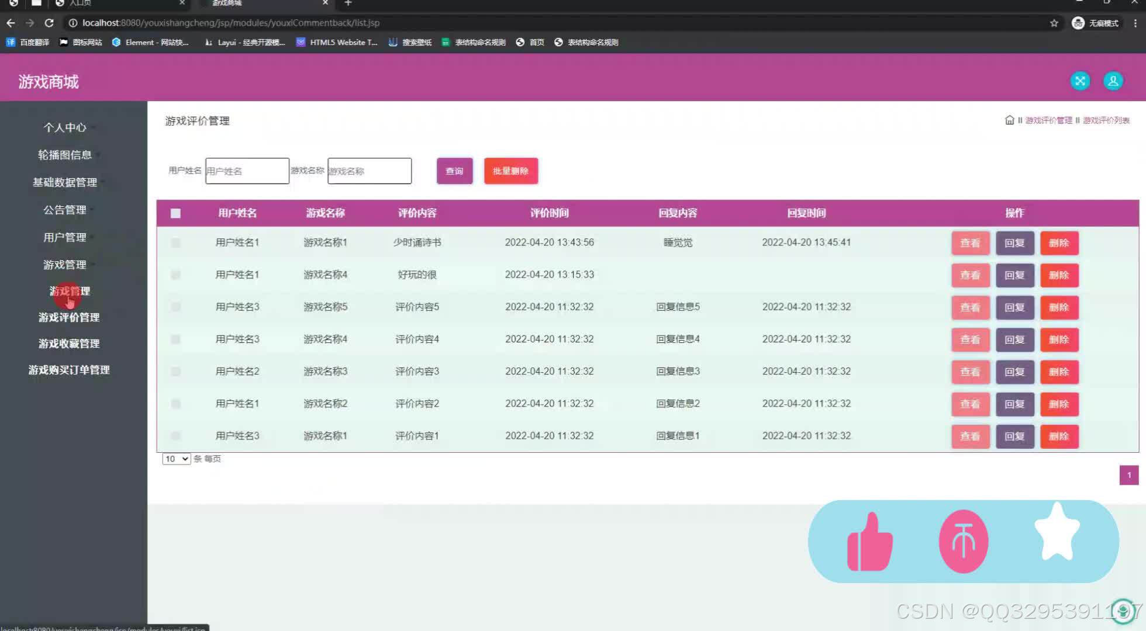The image size is (1146, 631).
Task: Click the thumbs-up like icon
Action: pyautogui.click(x=869, y=542)
